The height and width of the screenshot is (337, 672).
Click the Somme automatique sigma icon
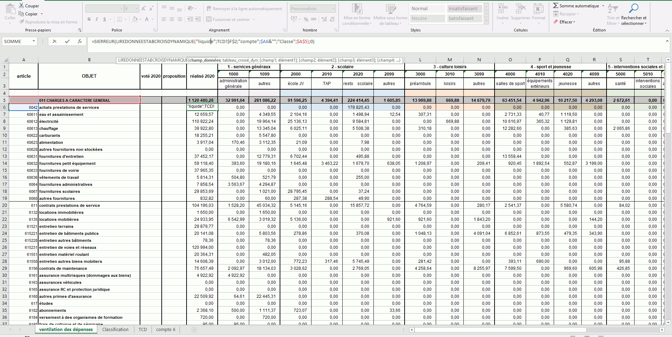tap(555, 6)
